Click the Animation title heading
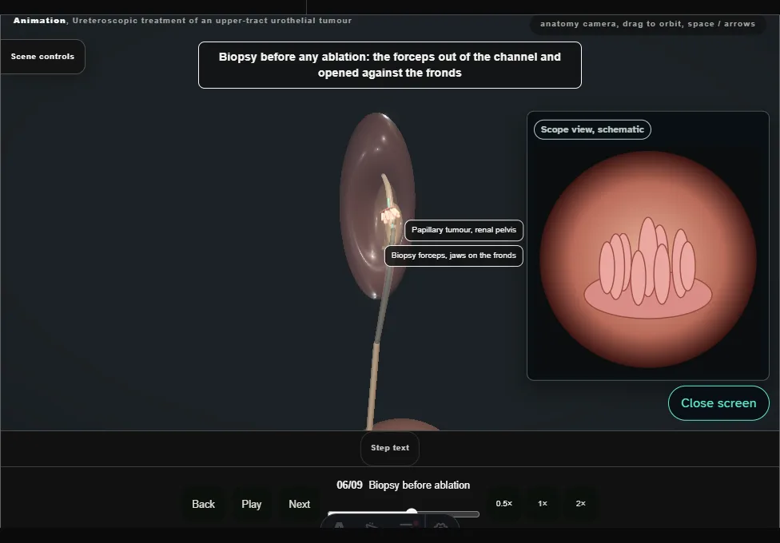Viewport: 780px width, 543px height. pos(182,21)
